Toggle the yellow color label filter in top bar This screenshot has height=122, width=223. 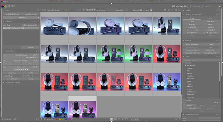(66, 10)
